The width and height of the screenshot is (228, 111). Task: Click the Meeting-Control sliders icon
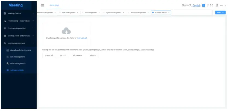(5, 13)
